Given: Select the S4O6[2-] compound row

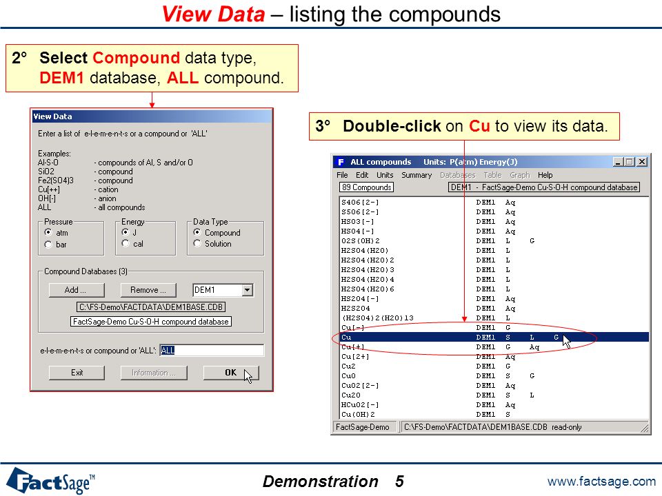Looking at the screenshot, I should [494, 202].
